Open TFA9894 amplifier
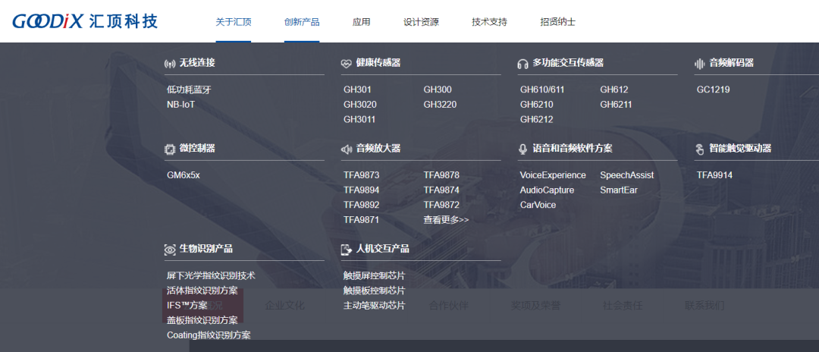The width and height of the screenshot is (819, 352). pyautogui.click(x=362, y=190)
